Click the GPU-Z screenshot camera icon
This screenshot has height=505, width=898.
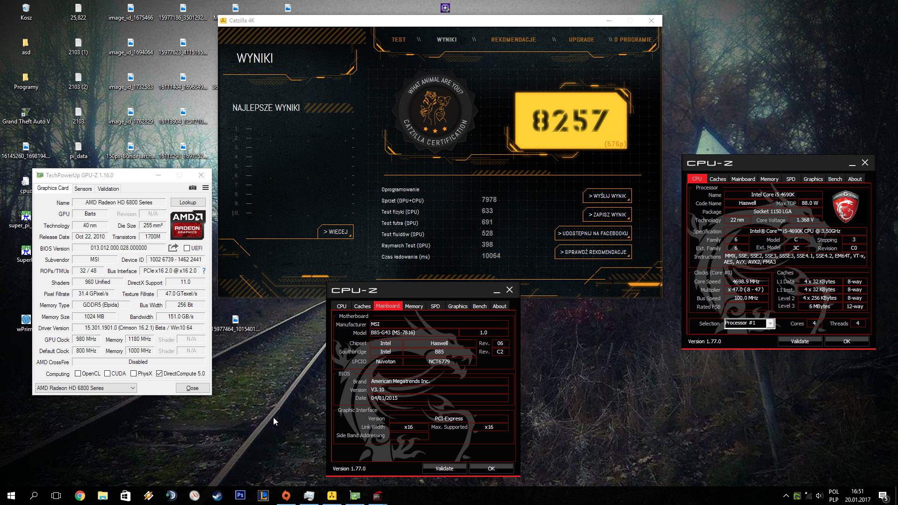click(192, 188)
